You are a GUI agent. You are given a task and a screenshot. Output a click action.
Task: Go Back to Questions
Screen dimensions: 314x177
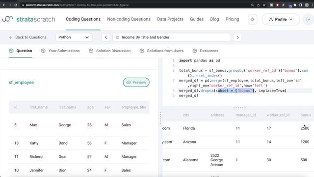click(x=27, y=37)
